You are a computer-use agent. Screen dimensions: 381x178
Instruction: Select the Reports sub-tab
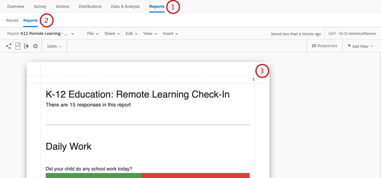click(30, 21)
